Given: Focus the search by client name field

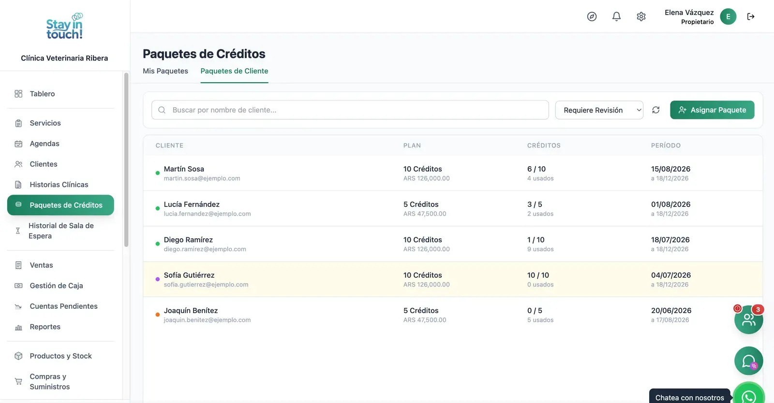Looking at the screenshot, I should pyautogui.click(x=350, y=110).
